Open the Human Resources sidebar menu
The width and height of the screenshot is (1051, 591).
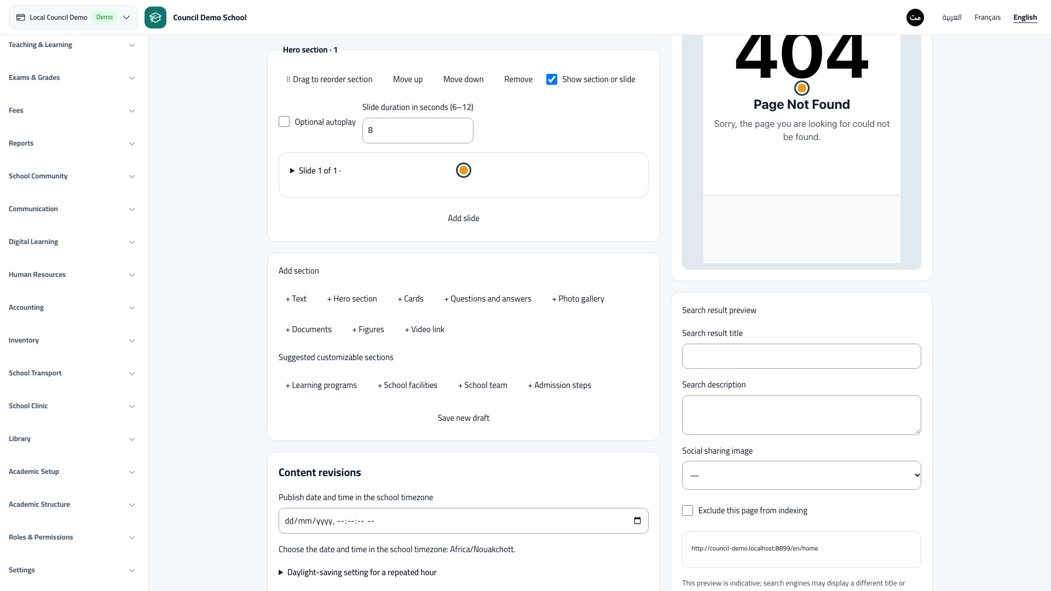[x=72, y=275]
